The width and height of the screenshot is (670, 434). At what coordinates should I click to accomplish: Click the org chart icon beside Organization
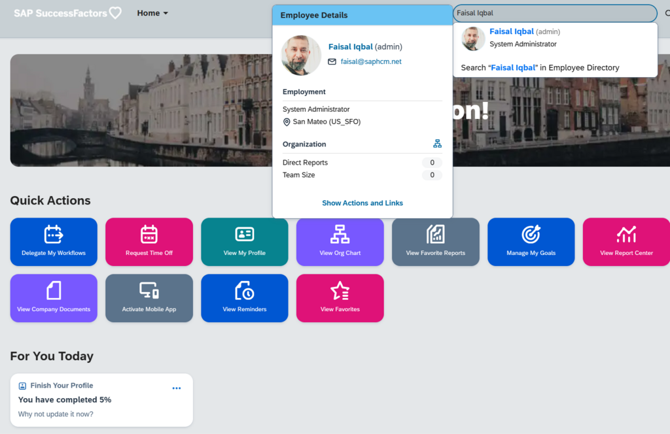(437, 144)
